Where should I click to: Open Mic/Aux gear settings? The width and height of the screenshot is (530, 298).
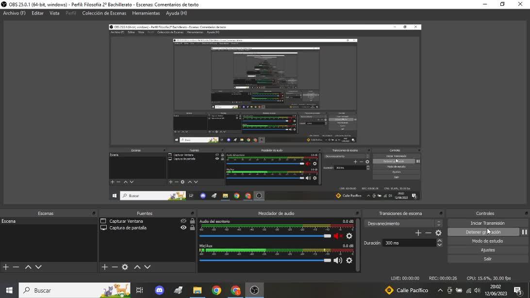pos(349,260)
